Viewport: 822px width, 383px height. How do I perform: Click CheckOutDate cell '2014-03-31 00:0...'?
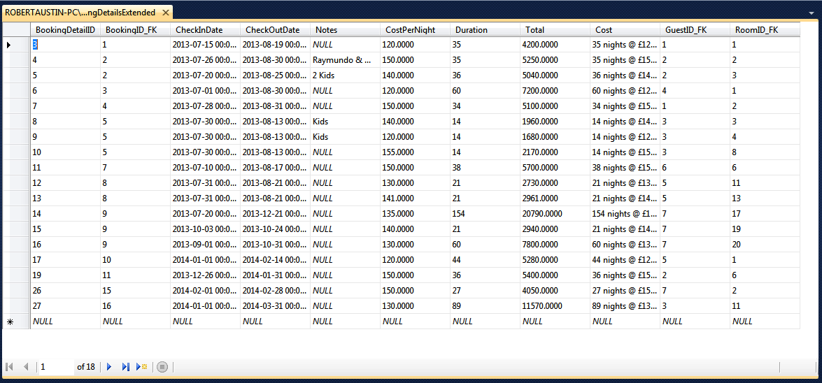click(x=275, y=306)
